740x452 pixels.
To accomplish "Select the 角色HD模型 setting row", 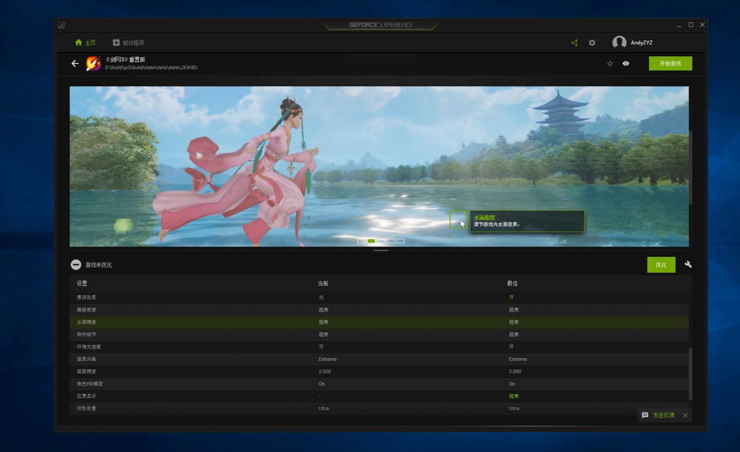I will point(379,384).
